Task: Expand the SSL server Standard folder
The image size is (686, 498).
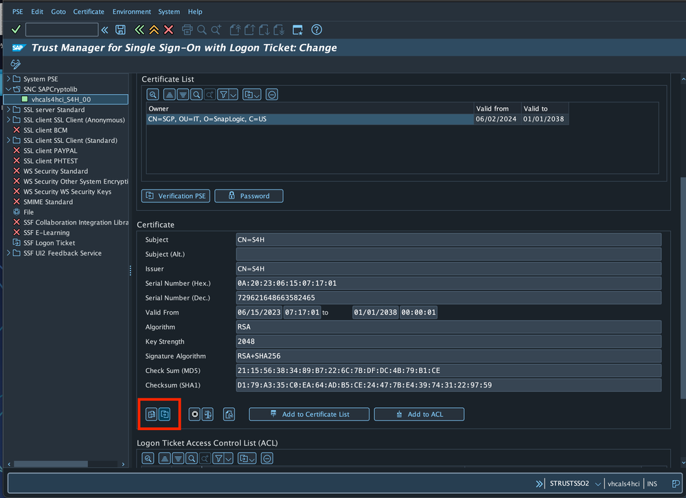Action: click(8, 109)
